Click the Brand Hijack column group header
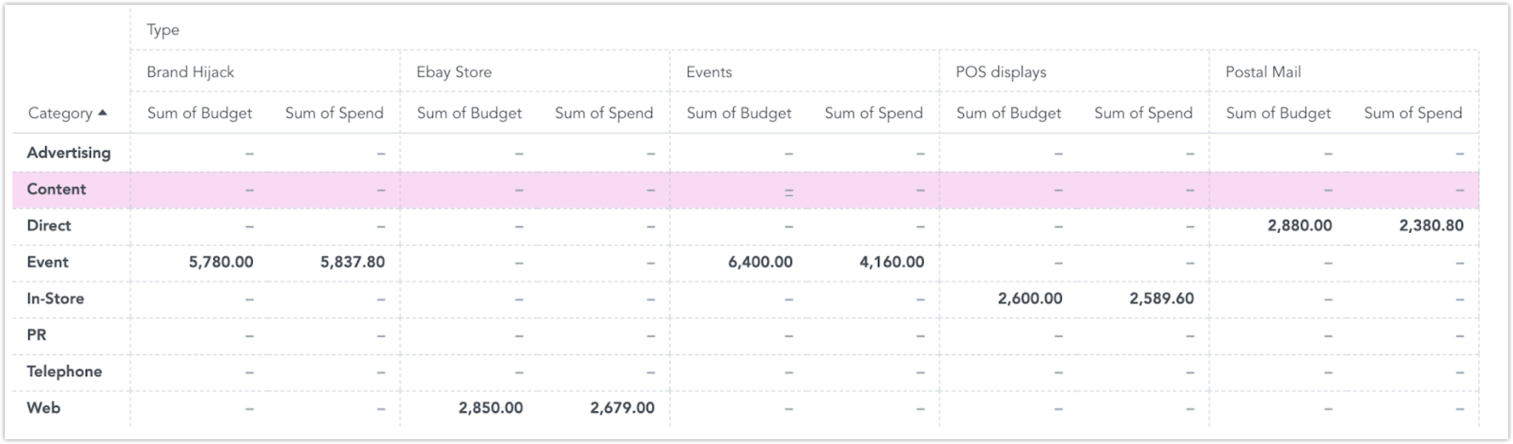 tap(190, 72)
